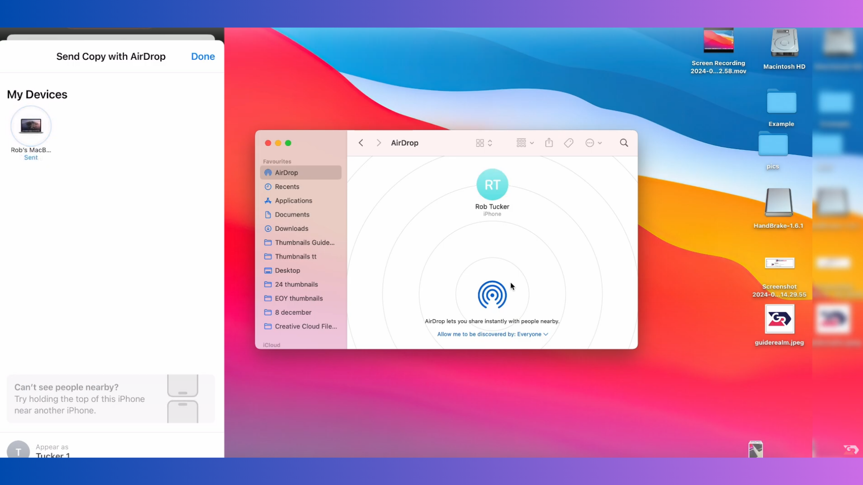
Task: Click the blue AirDrop radar icon
Action: click(492, 295)
